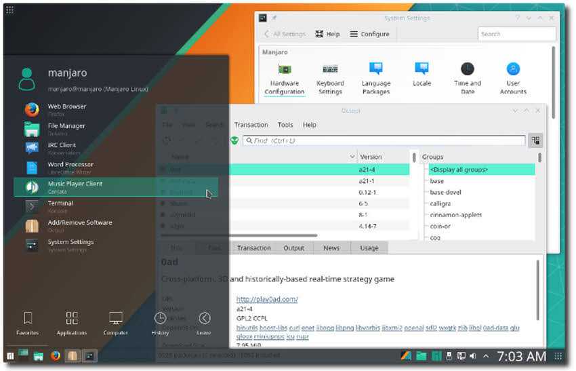This screenshot has width=576, height=371.
Task: Click the Help button in System Settings
Action: pos(327,34)
